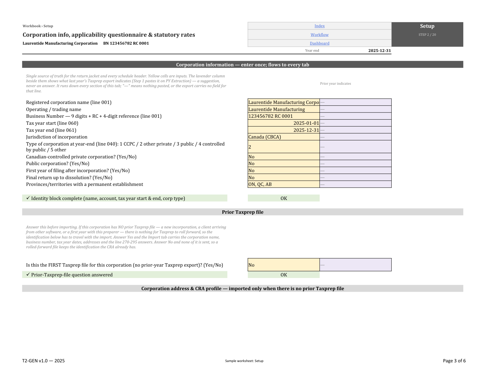
Task: Click the 'Prior-Taxprep-file question answered' check row
Action: [x=125, y=275]
